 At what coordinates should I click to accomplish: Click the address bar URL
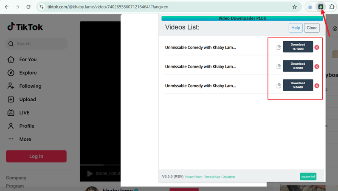108,7
